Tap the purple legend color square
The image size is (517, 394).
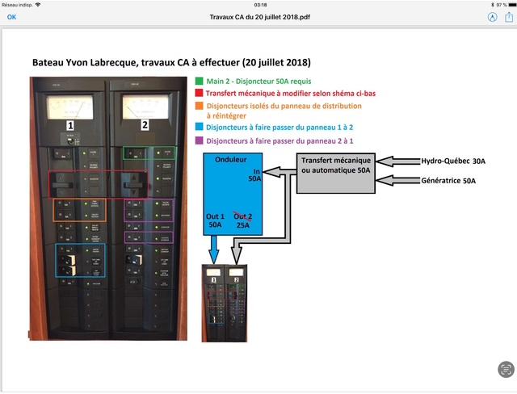tap(200, 140)
